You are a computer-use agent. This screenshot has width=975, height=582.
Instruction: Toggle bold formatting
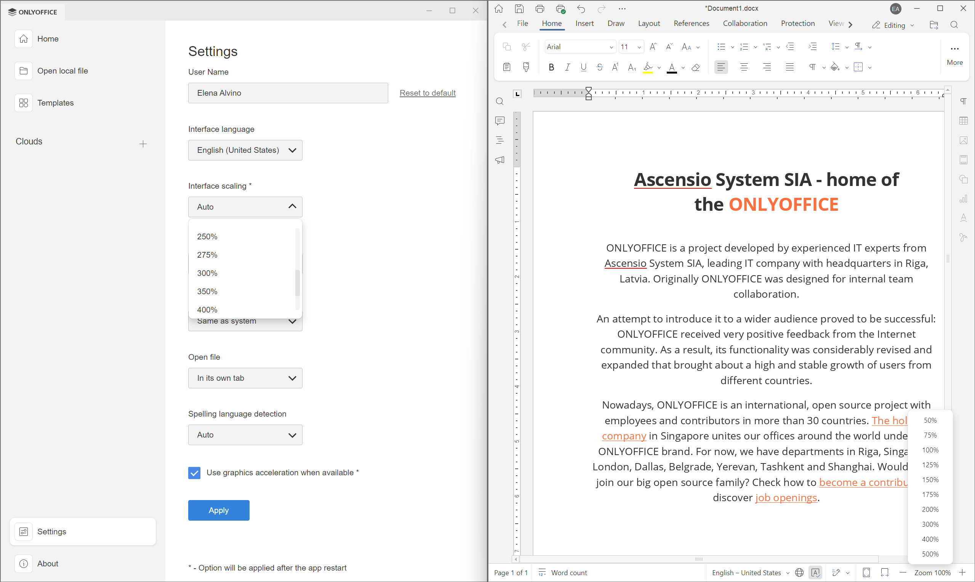[551, 67]
